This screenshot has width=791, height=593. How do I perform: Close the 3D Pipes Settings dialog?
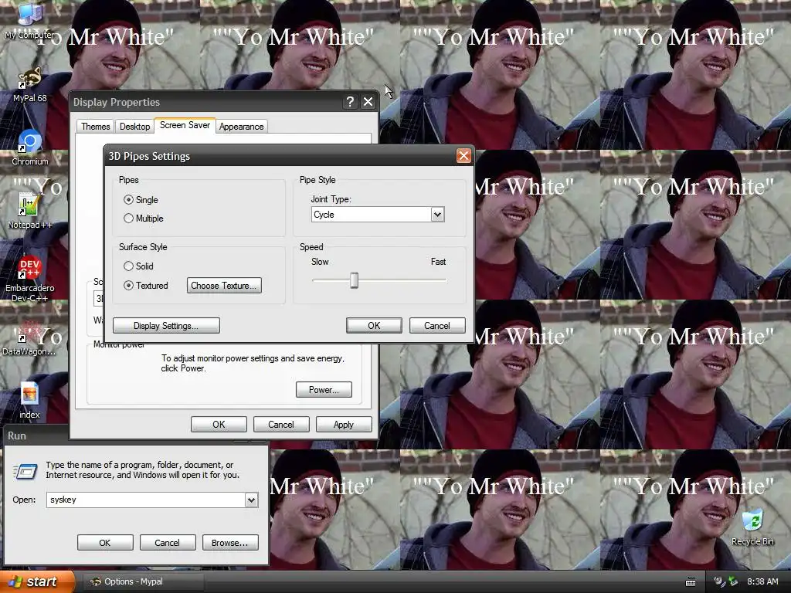463,156
